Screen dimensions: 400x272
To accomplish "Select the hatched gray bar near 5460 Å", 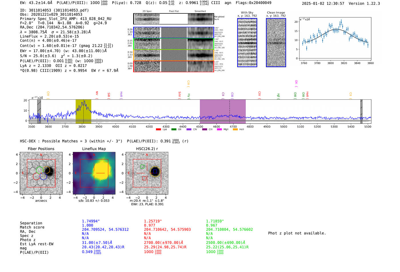I will click(361, 111).
